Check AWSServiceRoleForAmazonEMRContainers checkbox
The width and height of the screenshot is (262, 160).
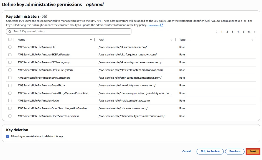click(x=10, y=78)
